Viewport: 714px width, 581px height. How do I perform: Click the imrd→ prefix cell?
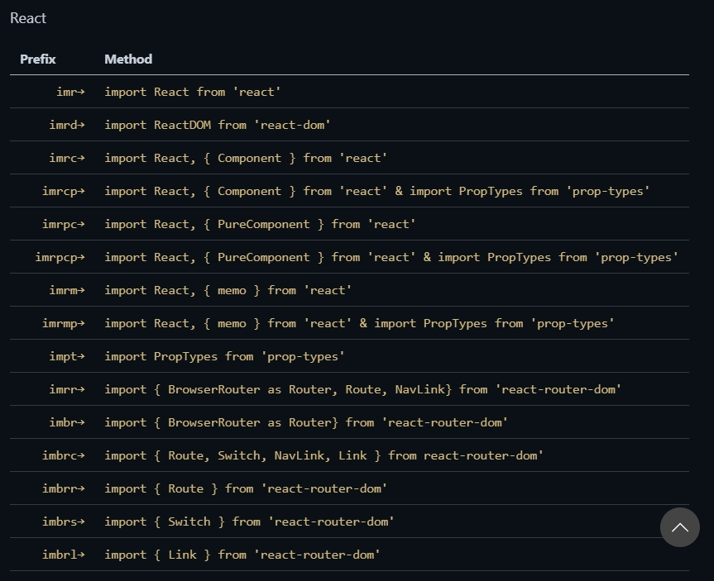pyautogui.click(x=67, y=125)
